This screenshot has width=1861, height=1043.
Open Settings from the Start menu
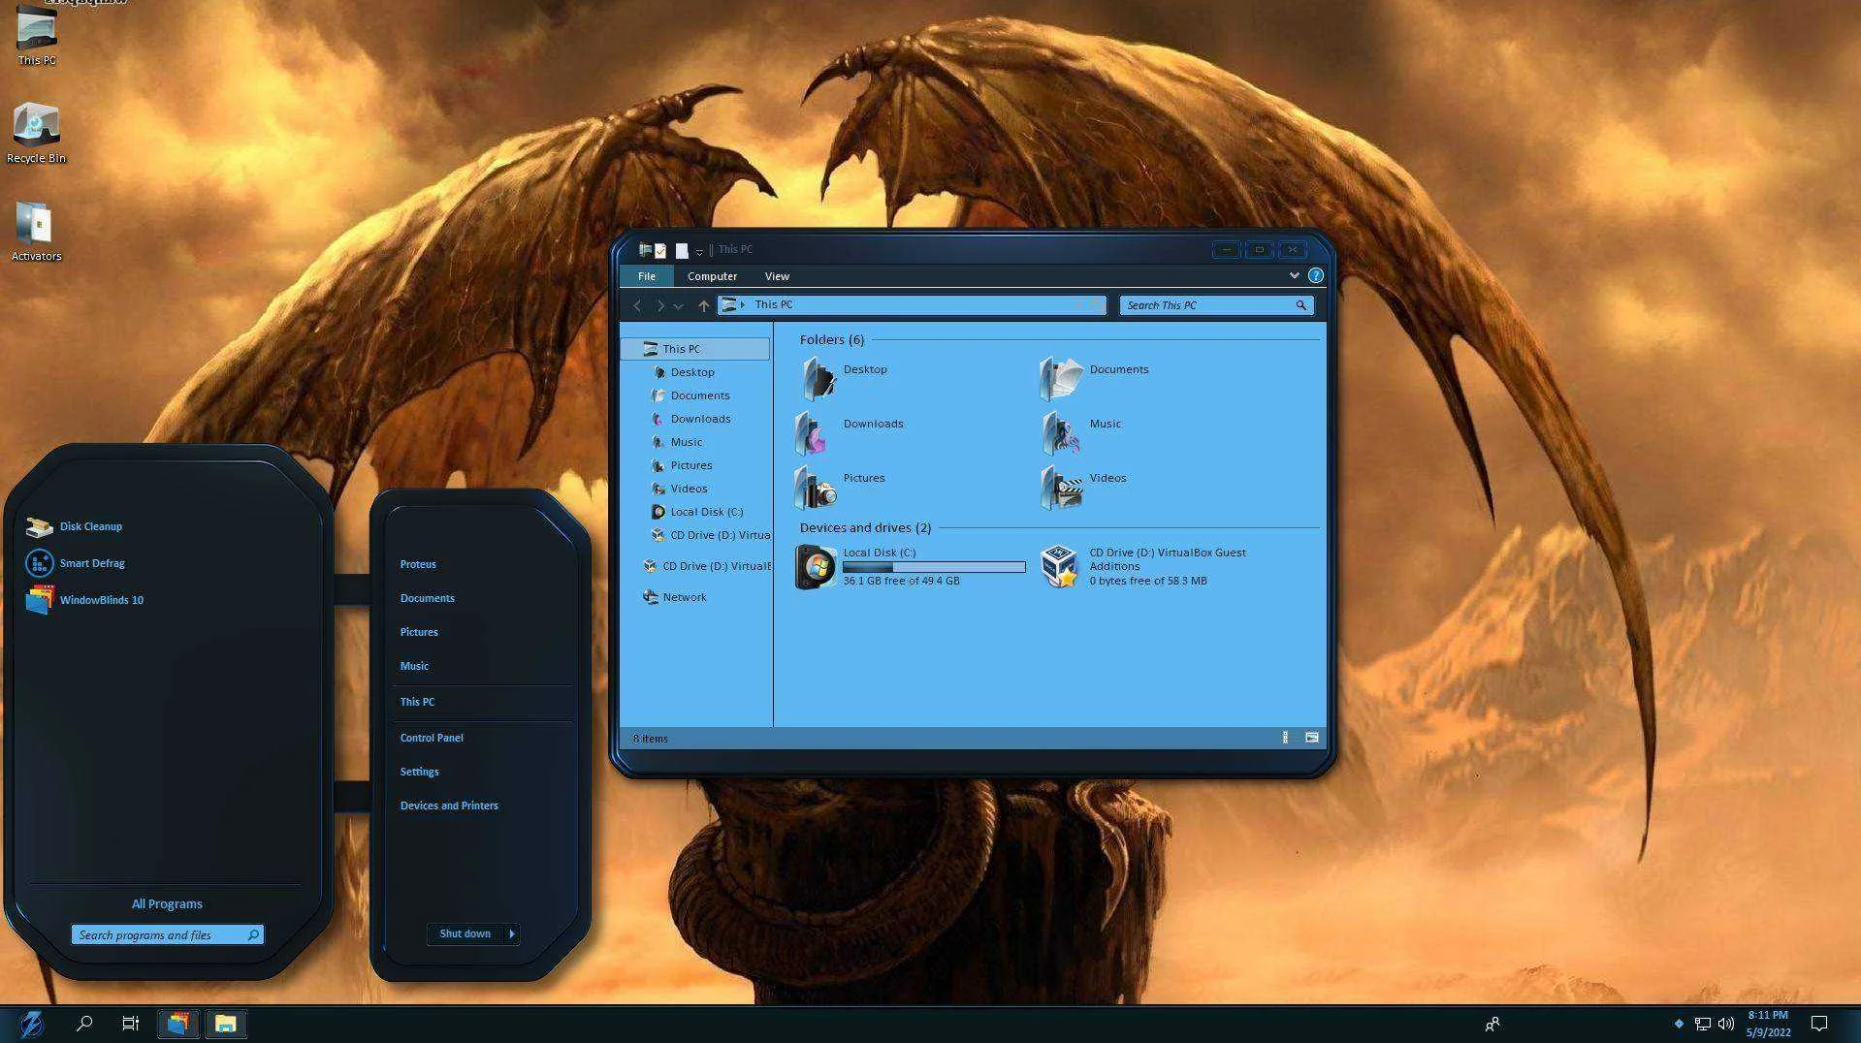(420, 772)
